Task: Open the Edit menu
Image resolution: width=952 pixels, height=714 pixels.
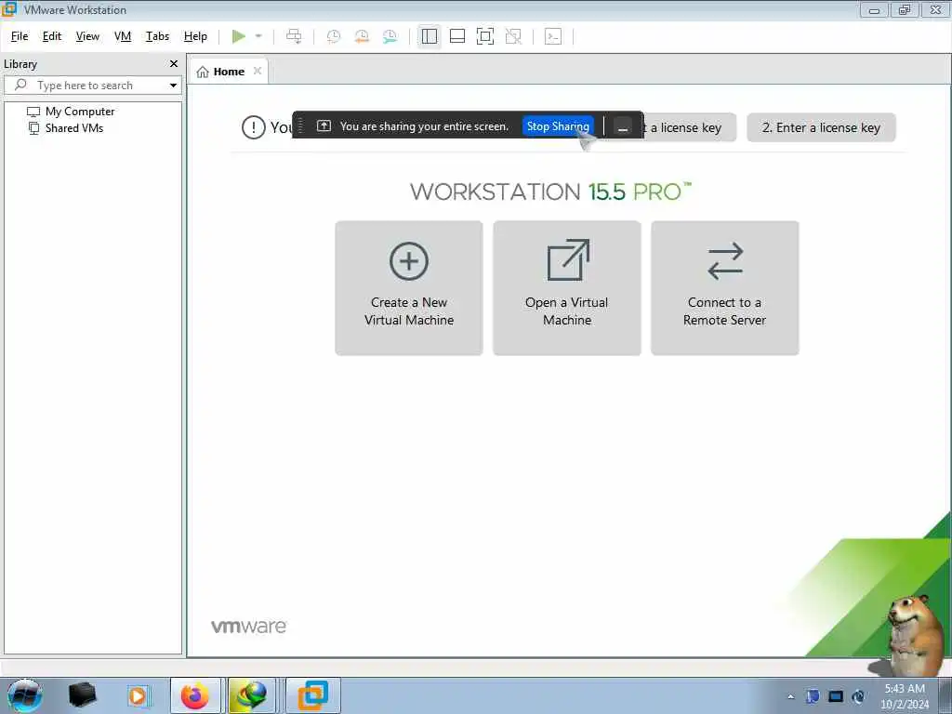Action: (52, 36)
